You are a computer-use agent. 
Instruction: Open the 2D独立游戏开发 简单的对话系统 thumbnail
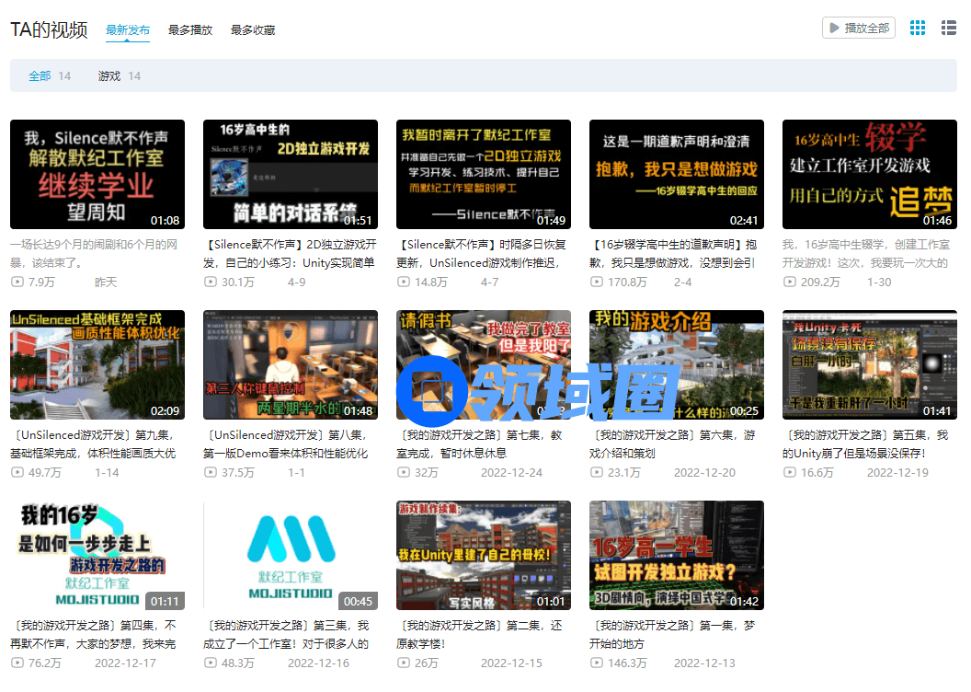(291, 174)
